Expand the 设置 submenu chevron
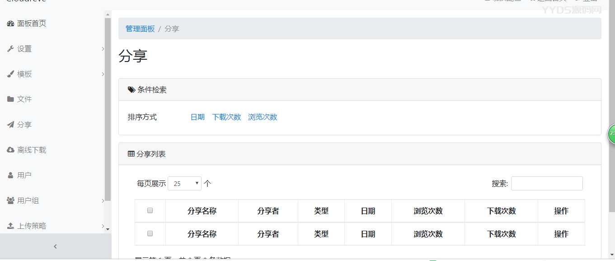This screenshot has height=261, width=615. coord(103,49)
